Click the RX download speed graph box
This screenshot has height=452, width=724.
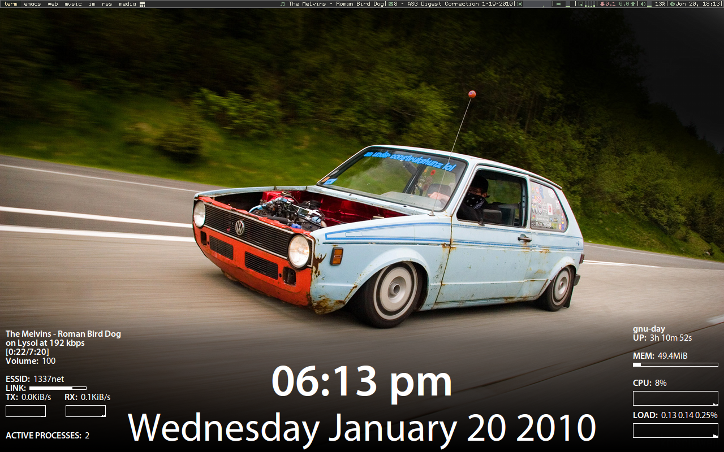(85, 411)
